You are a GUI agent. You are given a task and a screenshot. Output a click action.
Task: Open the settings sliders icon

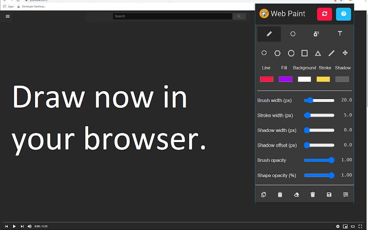click(x=345, y=195)
